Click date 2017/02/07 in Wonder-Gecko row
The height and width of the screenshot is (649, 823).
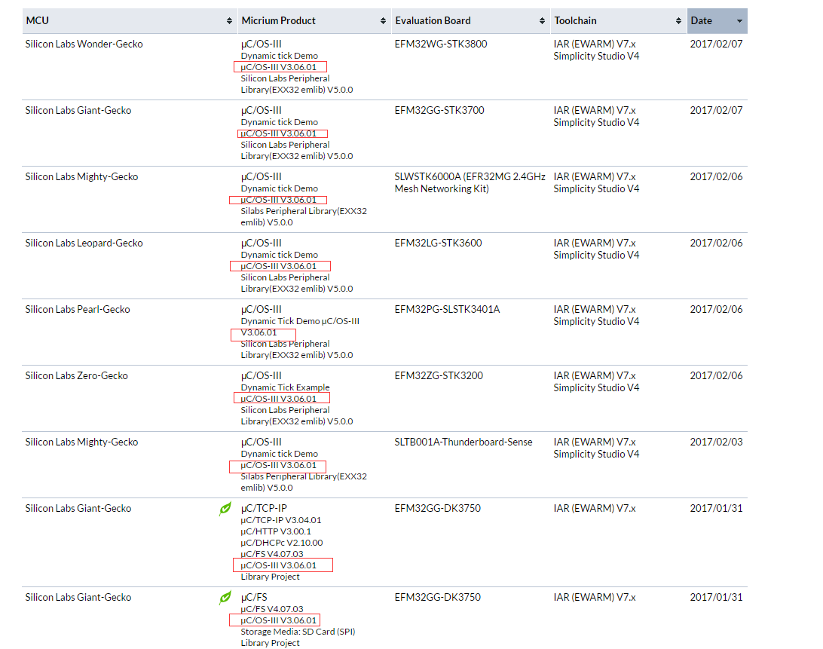717,44
